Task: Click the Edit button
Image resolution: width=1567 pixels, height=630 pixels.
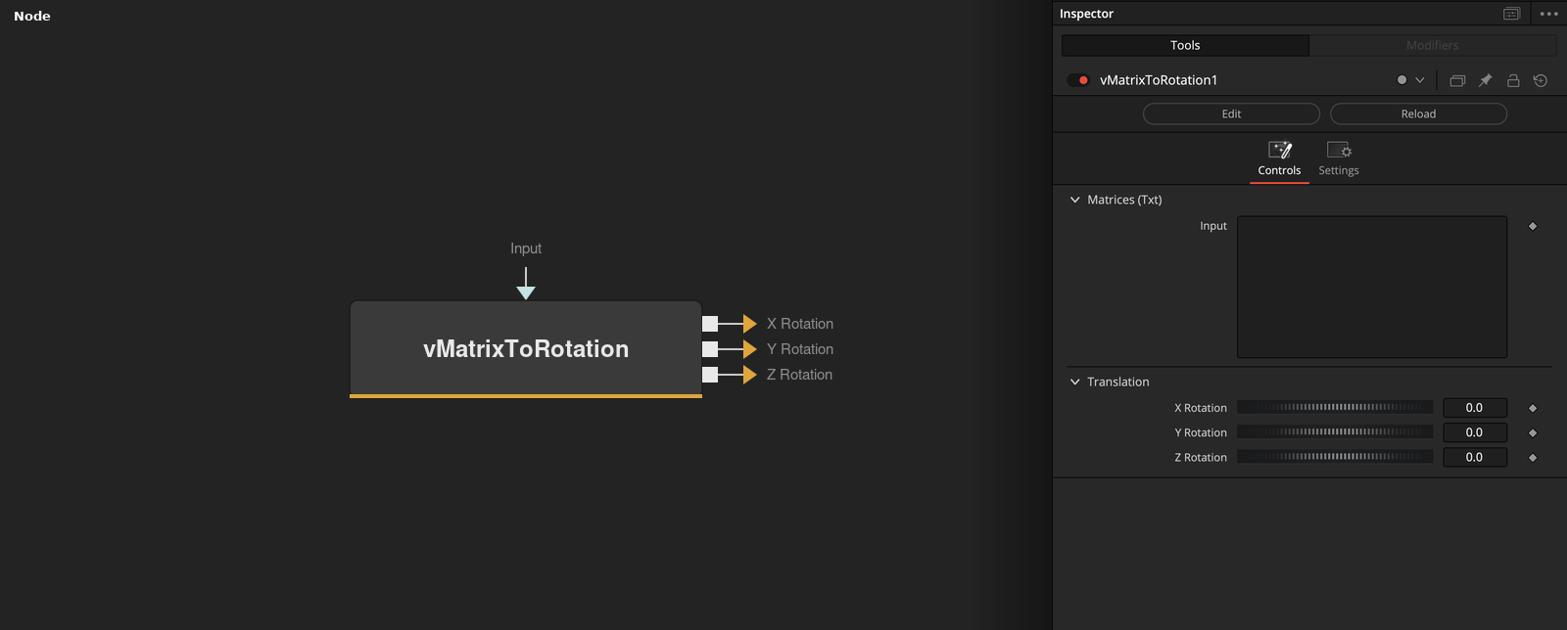Action: point(1231,114)
